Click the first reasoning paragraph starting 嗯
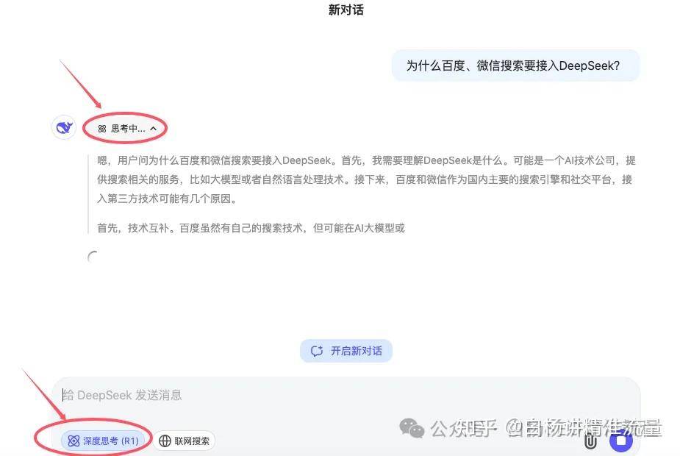680x456 pixels. click(366, 179)
